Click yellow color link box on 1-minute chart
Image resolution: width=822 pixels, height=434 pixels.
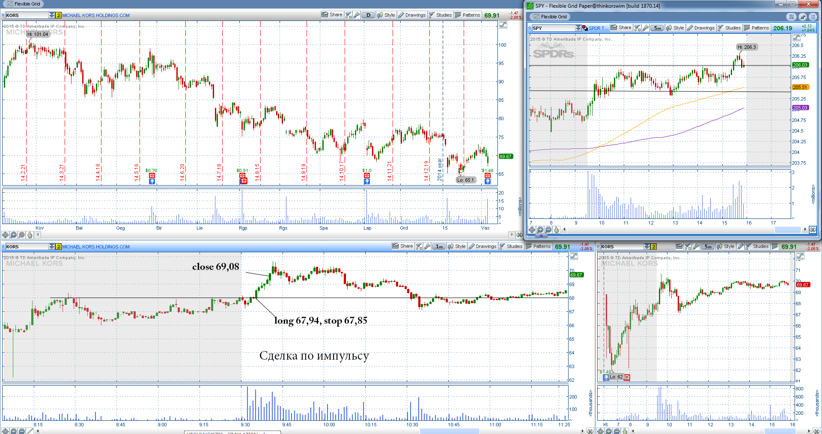tap(58, 247)
